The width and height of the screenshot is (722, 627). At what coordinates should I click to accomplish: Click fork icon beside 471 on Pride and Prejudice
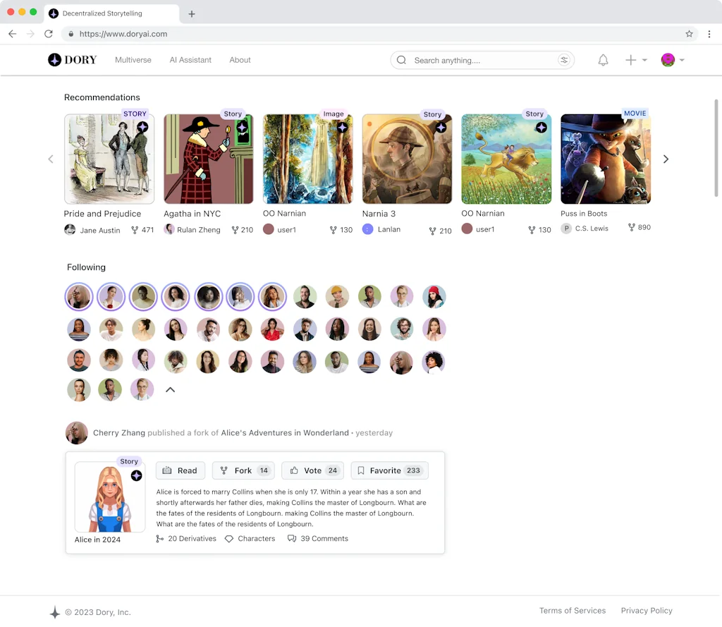coord(135,230)
